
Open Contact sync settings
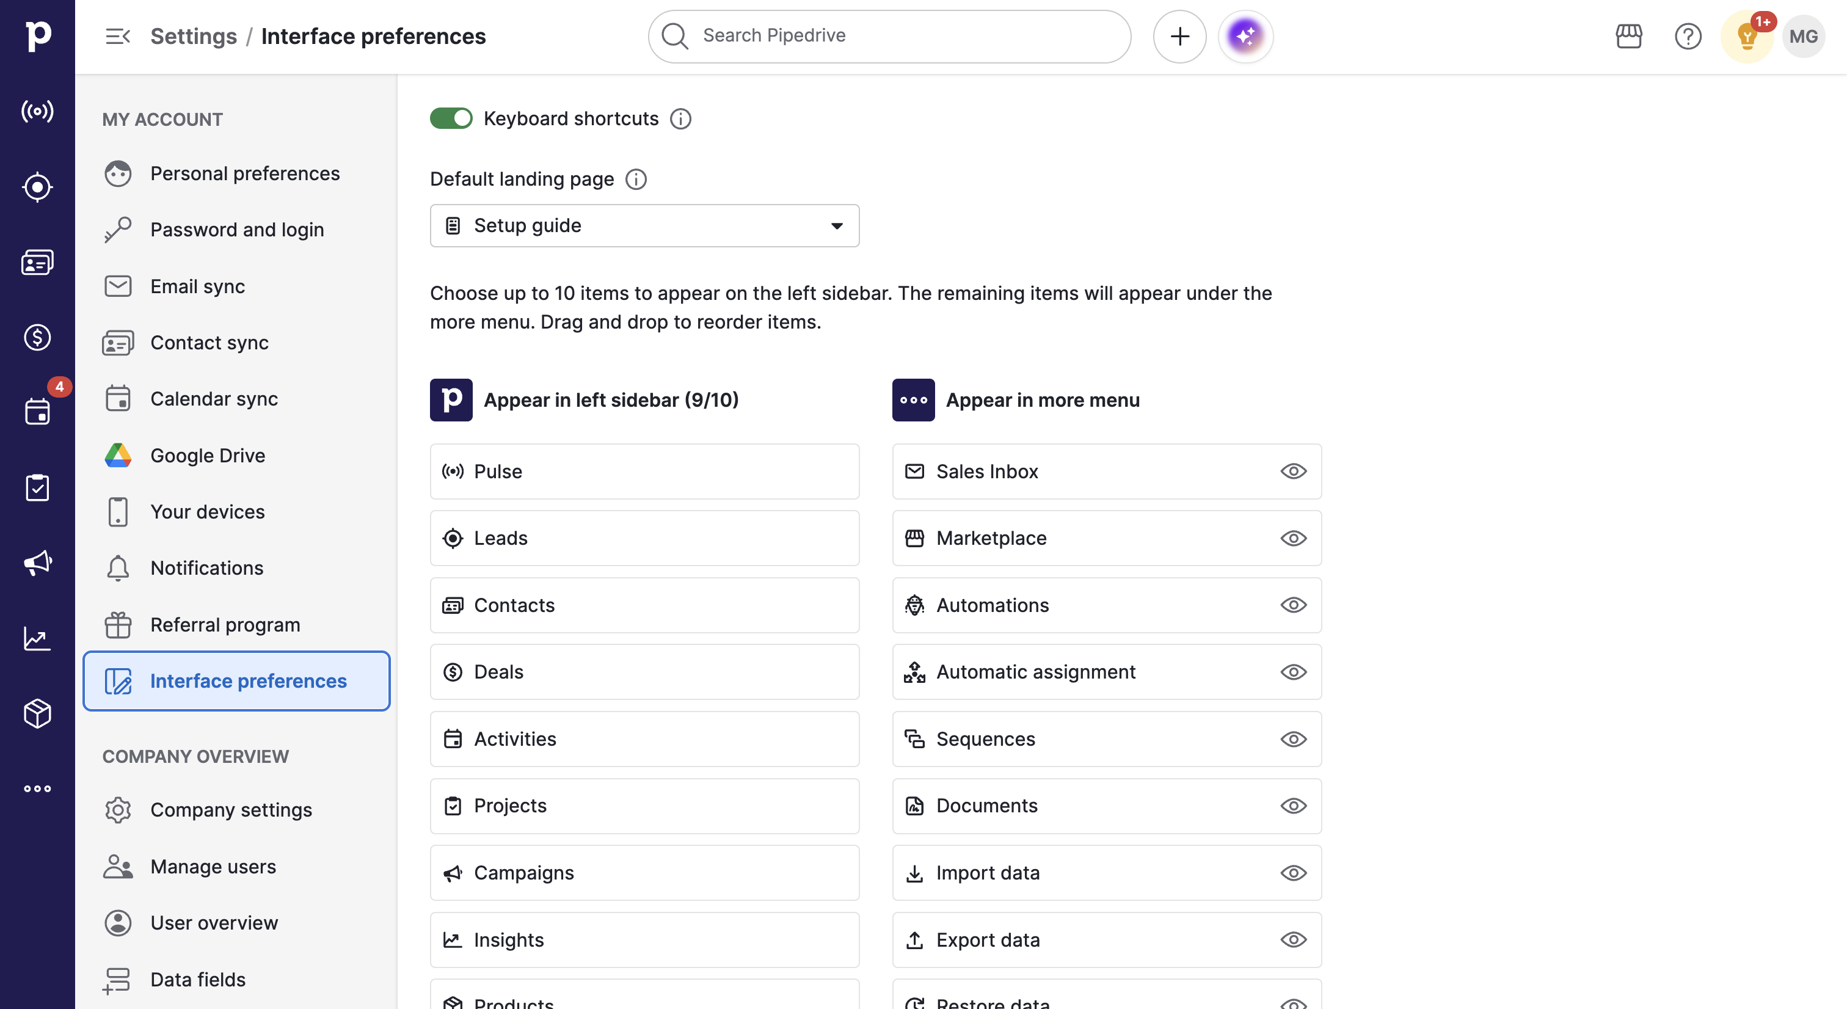[236, 343]
